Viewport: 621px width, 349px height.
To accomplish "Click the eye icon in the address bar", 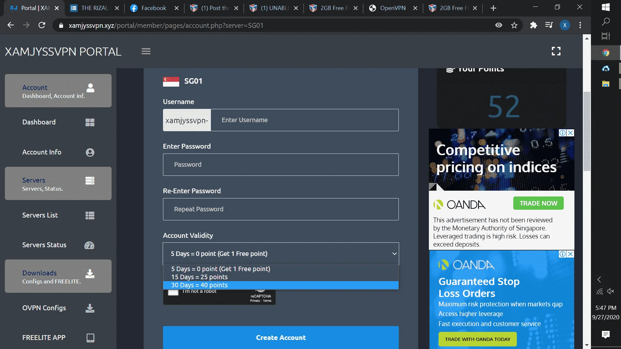I will pyautogui.click(x=499, y=25).
